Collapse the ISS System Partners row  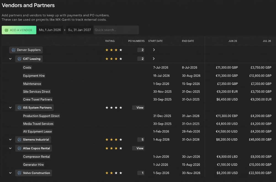(10, 108)
